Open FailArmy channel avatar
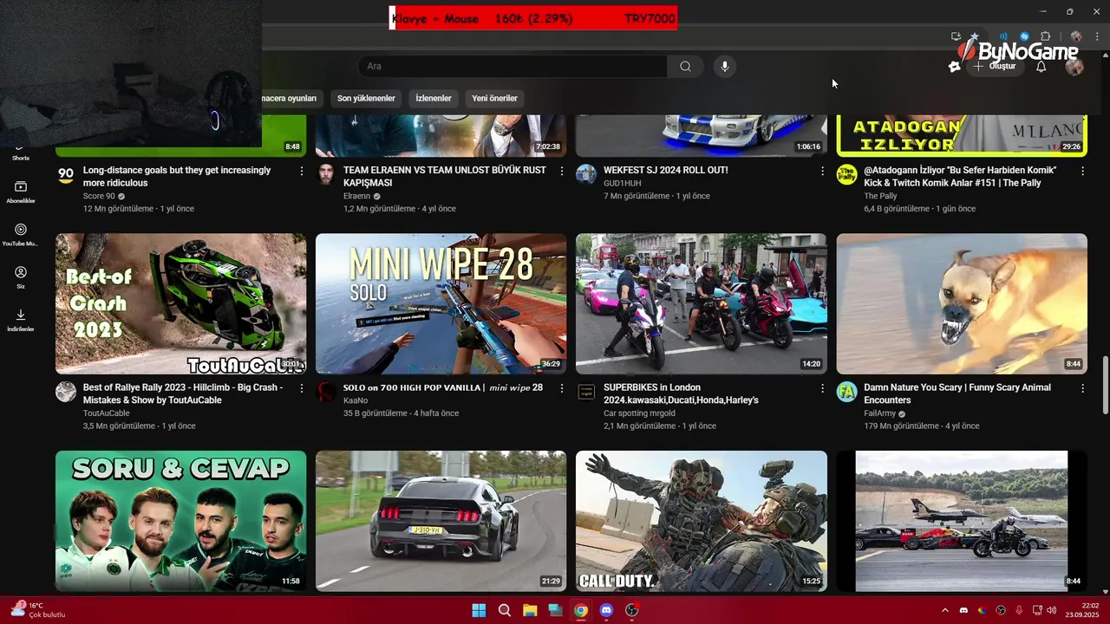1110x624 pixels. [846, 392]
